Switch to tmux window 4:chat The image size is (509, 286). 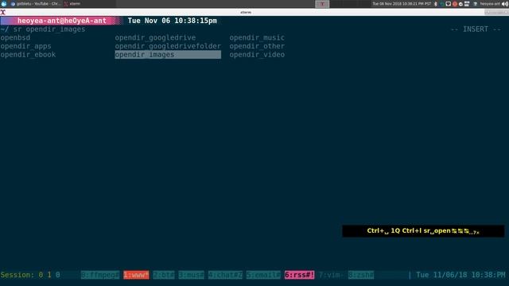[x=225, y=275]
